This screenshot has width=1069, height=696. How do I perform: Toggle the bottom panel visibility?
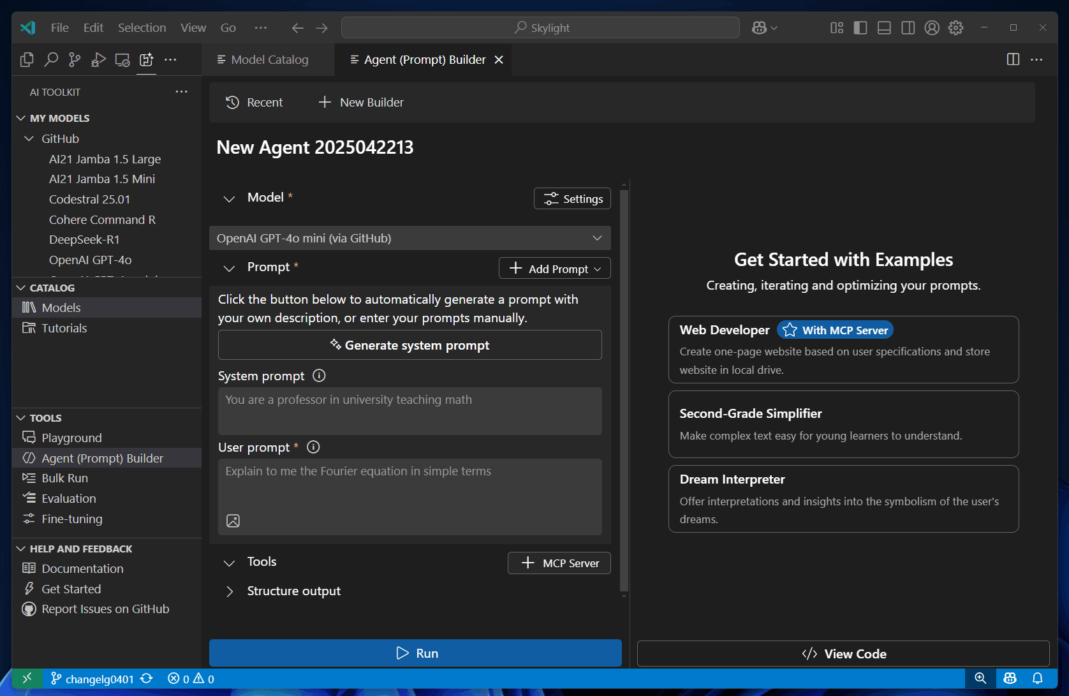pos(884,27)
